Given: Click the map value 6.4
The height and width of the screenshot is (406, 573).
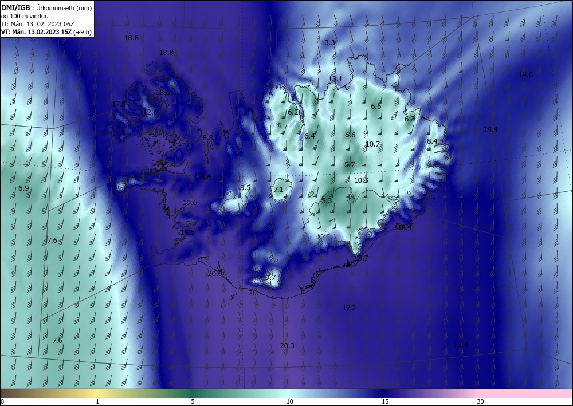Looking at the screenshot, I should 309,136.
